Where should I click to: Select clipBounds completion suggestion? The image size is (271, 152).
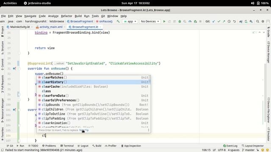click(x=94, y=105)
